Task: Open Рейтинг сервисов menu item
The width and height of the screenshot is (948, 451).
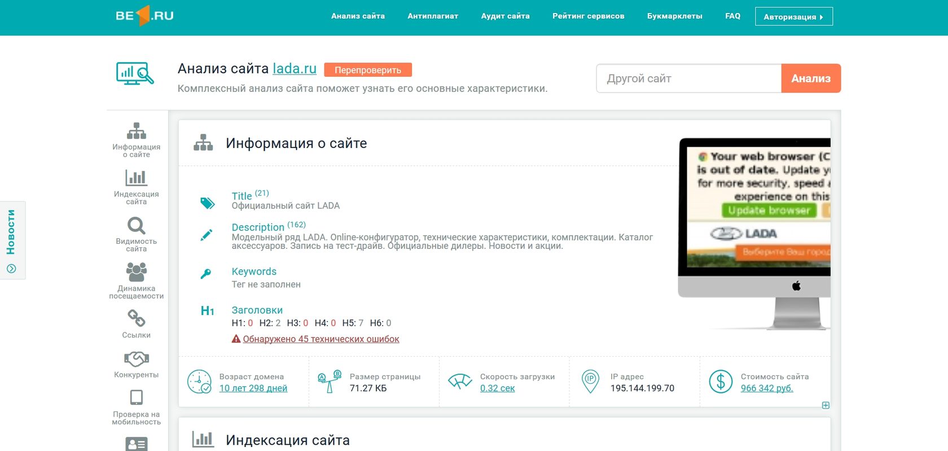Action: click(x=588, y=16)
